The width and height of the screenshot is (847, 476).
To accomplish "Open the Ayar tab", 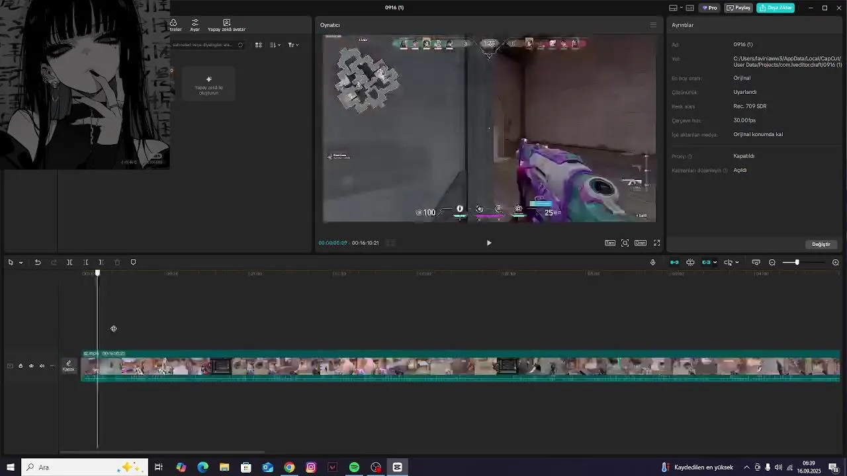I will point(195,25).
